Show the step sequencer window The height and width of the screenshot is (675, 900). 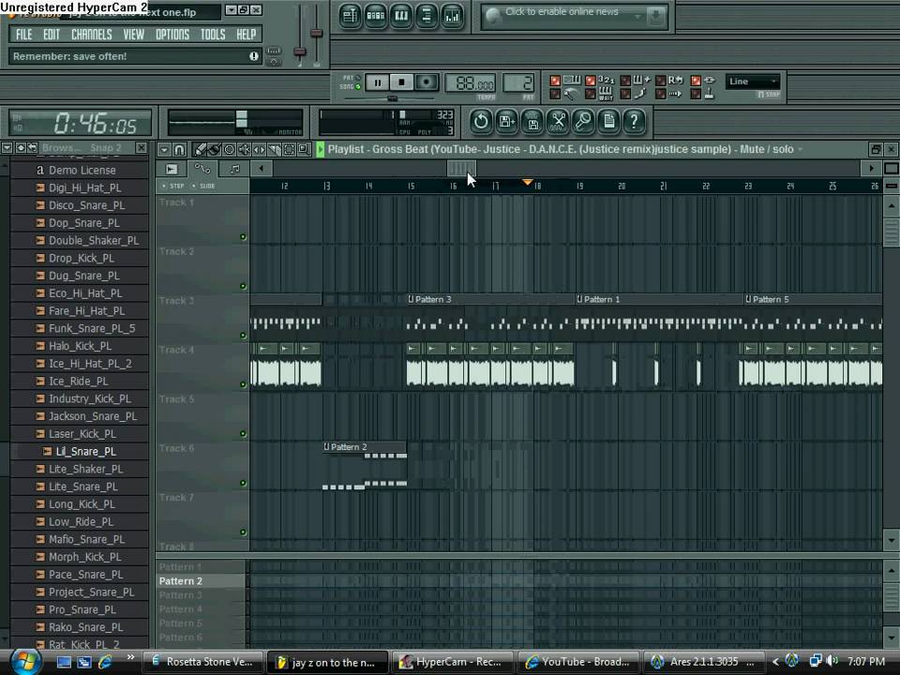[x=375, y=16]
